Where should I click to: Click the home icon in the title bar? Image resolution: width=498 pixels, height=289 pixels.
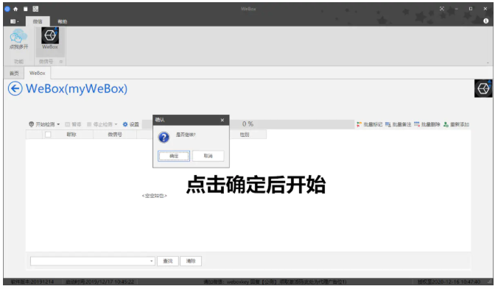click(x=15, y=9)
